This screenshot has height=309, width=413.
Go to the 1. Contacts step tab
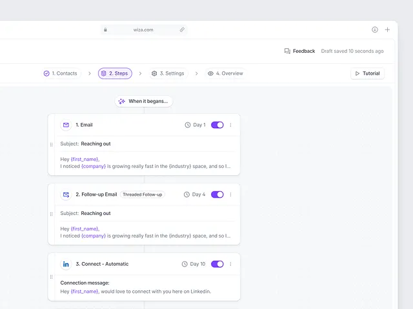61,73
